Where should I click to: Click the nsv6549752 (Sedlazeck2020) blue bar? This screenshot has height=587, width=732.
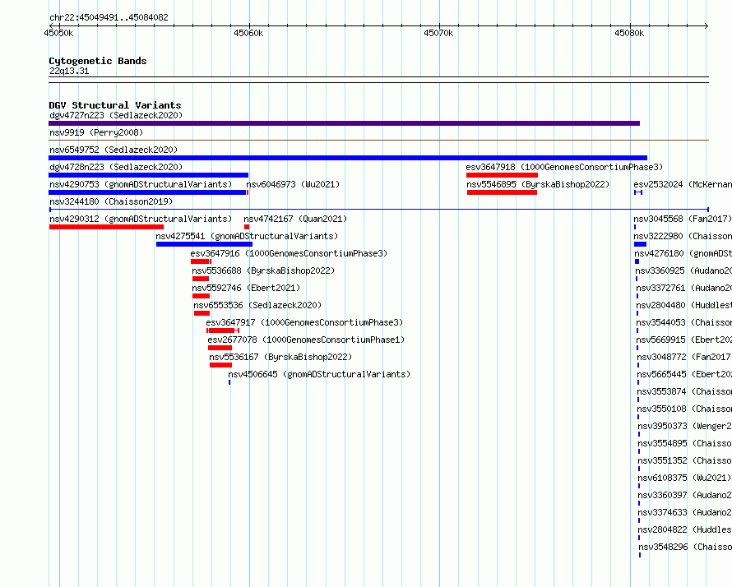click(348, 158)
